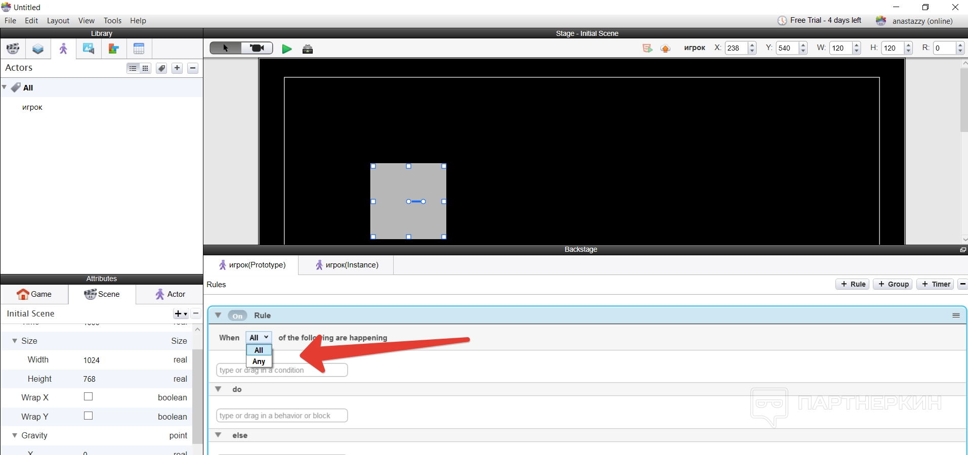The width and height of the screenshot is (968, 455).
Task: Switch to the Scene attributes tab
Action: (102, 294)
